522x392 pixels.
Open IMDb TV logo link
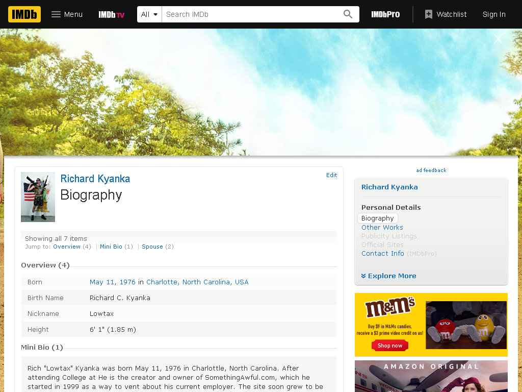tap(111, 15)
